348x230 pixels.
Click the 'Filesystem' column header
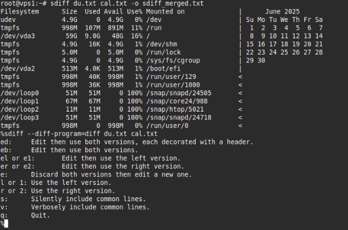(x=17, y=11)
